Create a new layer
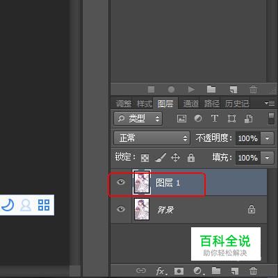 point(234,270)
